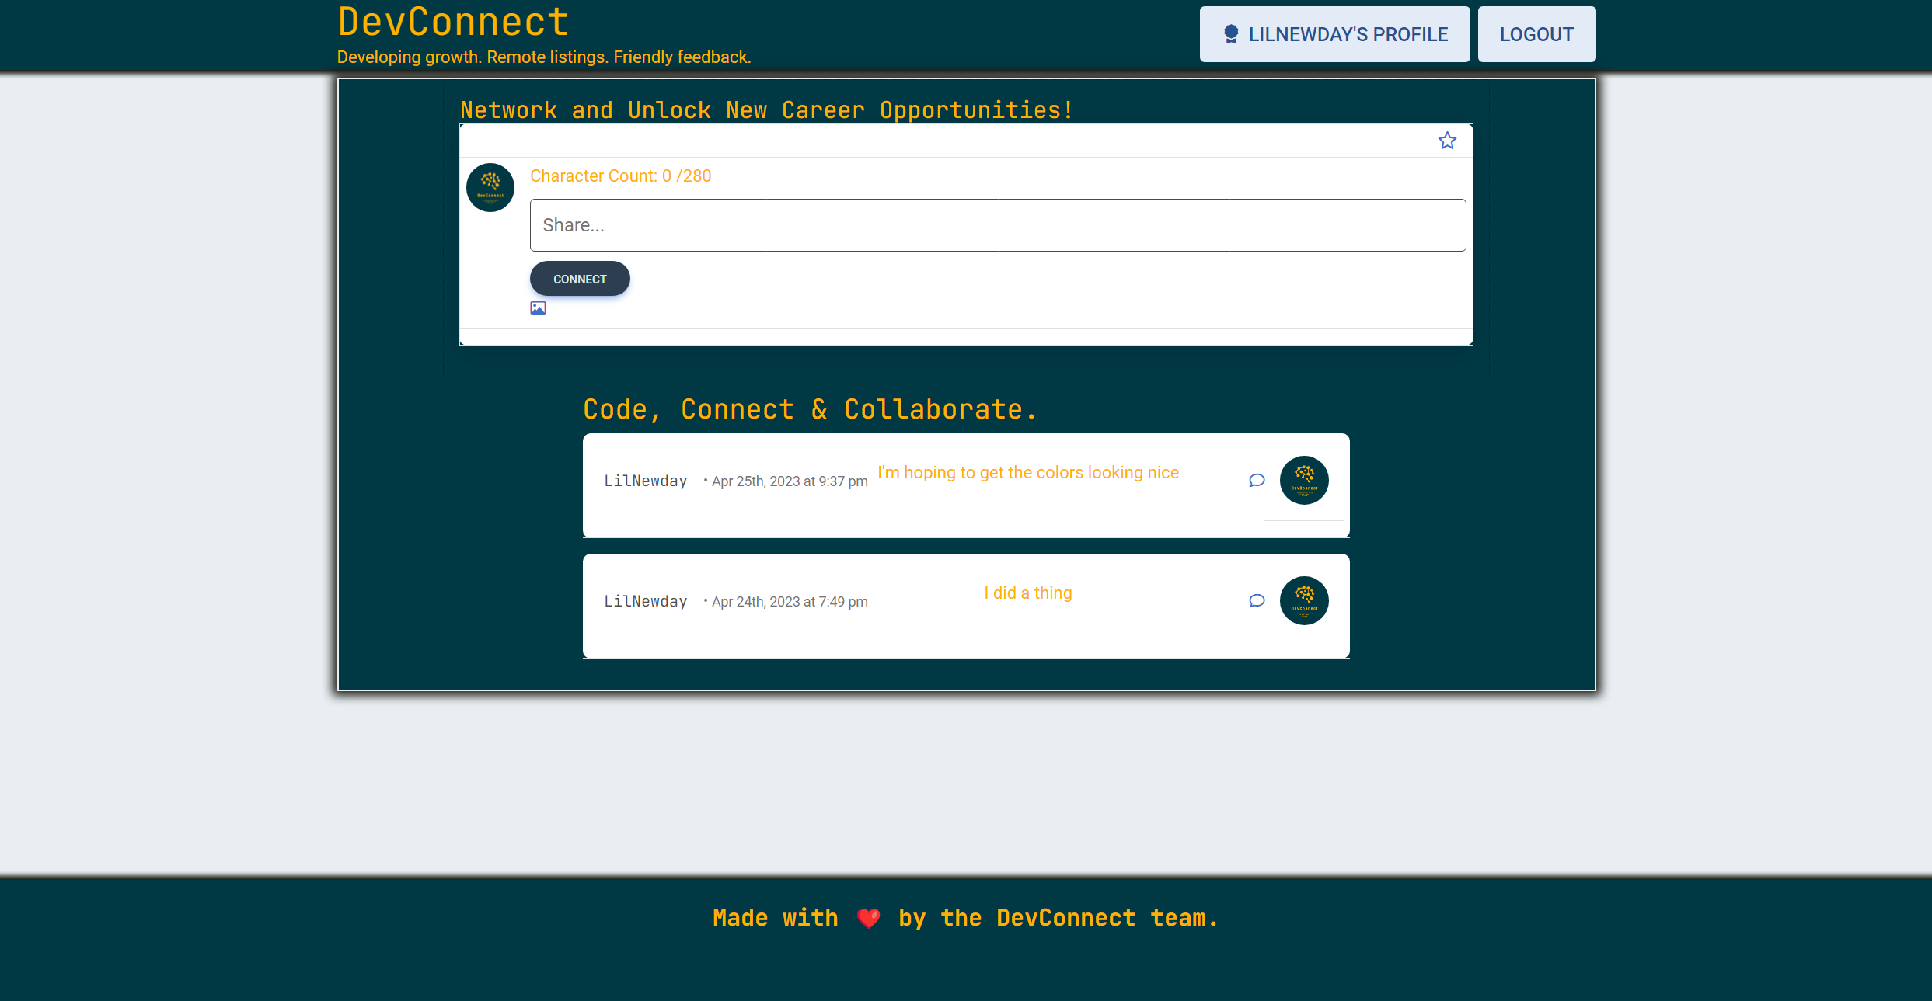Open LilNewday's name on the Apr 25th post

click(646, 480)
